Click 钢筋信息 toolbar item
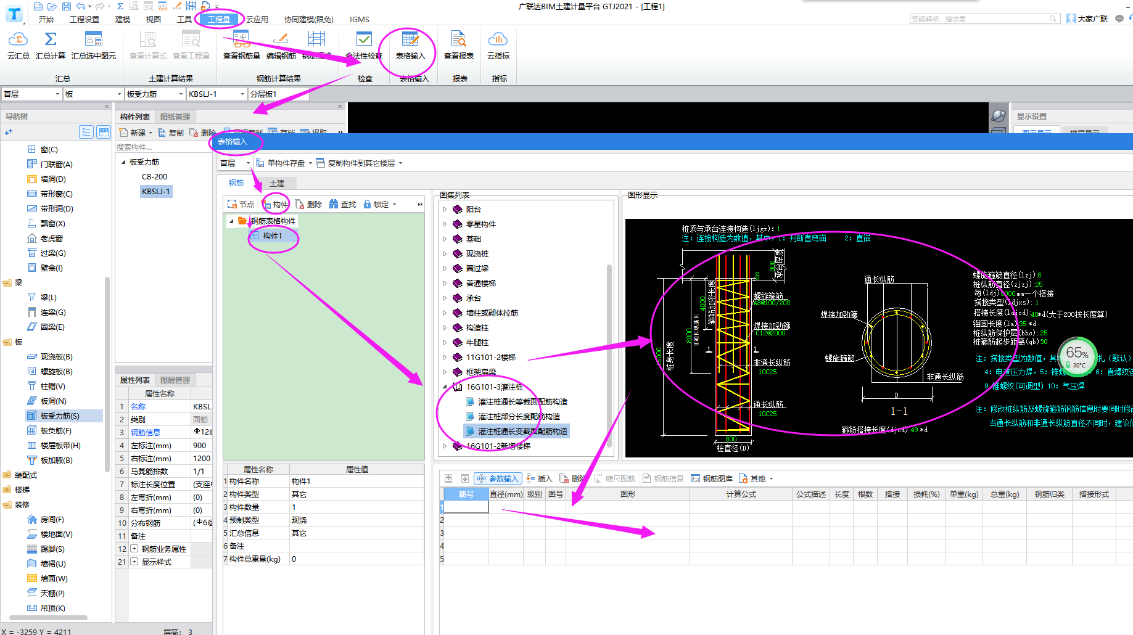 pos(663,478)
